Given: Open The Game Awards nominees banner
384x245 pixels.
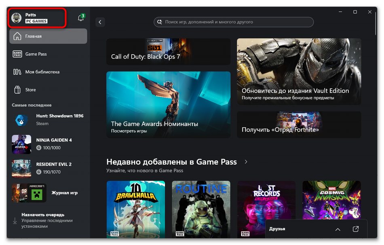Looking at the screenshot, I should pyautogui.click(x=168, y=105).
